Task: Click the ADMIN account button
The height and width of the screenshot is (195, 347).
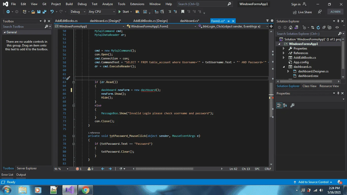Action: 335,12
